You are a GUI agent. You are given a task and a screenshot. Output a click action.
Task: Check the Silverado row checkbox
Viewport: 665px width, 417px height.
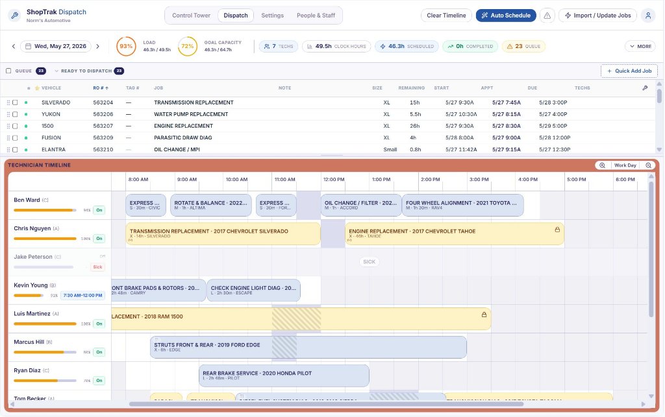[16, 102]
